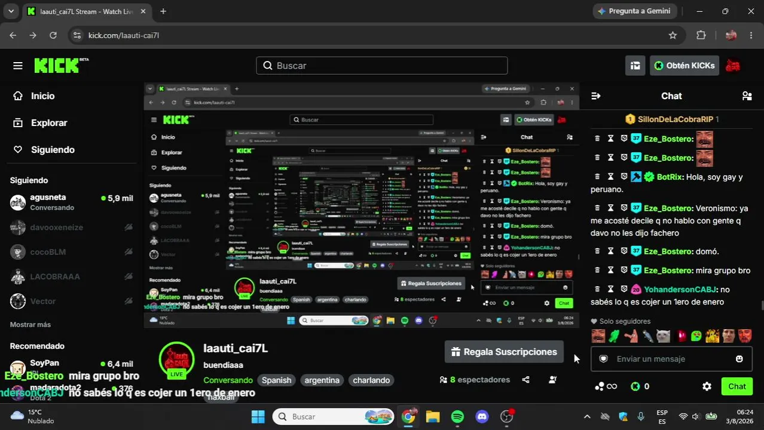
Task: Toggle the offline icon next to LACOBRAAA
Action: [x=128, y=277]
